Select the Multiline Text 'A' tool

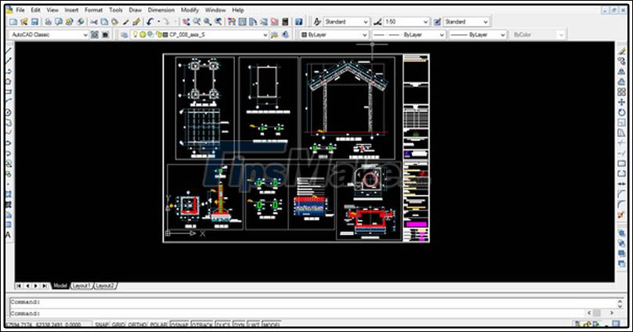point(9,235)
